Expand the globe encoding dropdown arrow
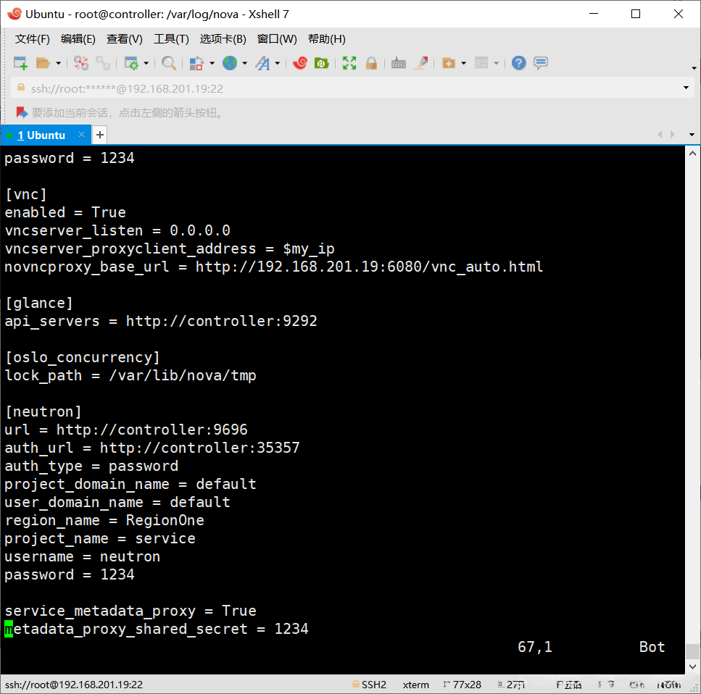 [244, 64]
